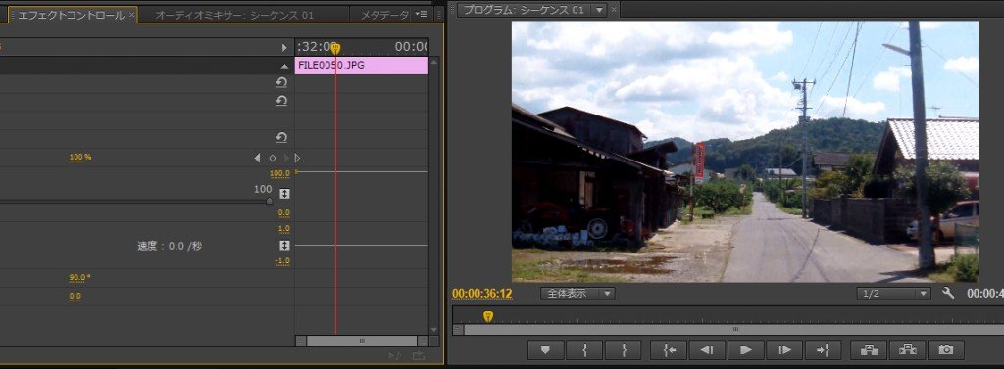Image resolution: width=1004 pixels, height=369 pixels.
Task: Go to the previous keyframe
Action: tap(258, 158)
